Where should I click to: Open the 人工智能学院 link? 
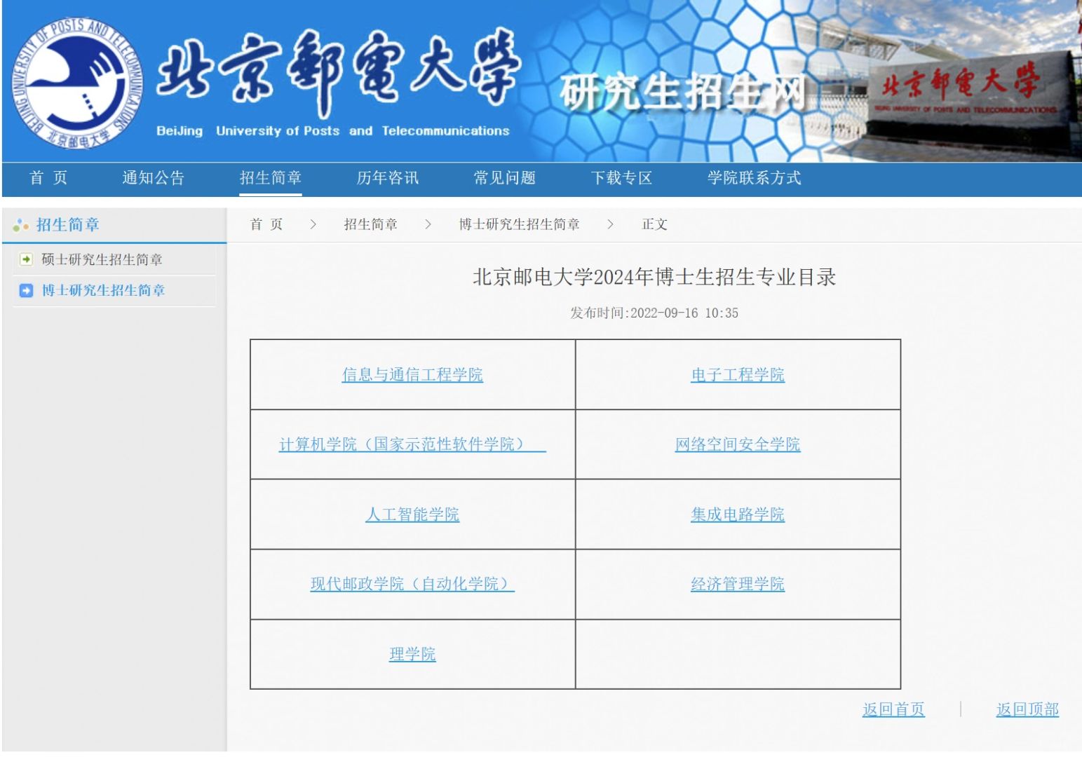click(x=412, y=514)
